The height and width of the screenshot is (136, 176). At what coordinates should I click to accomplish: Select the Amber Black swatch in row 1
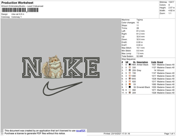click(x=130, y=64)
